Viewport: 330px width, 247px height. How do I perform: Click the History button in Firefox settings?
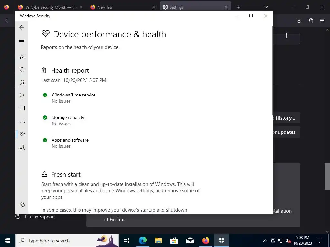tap(286, 118)
